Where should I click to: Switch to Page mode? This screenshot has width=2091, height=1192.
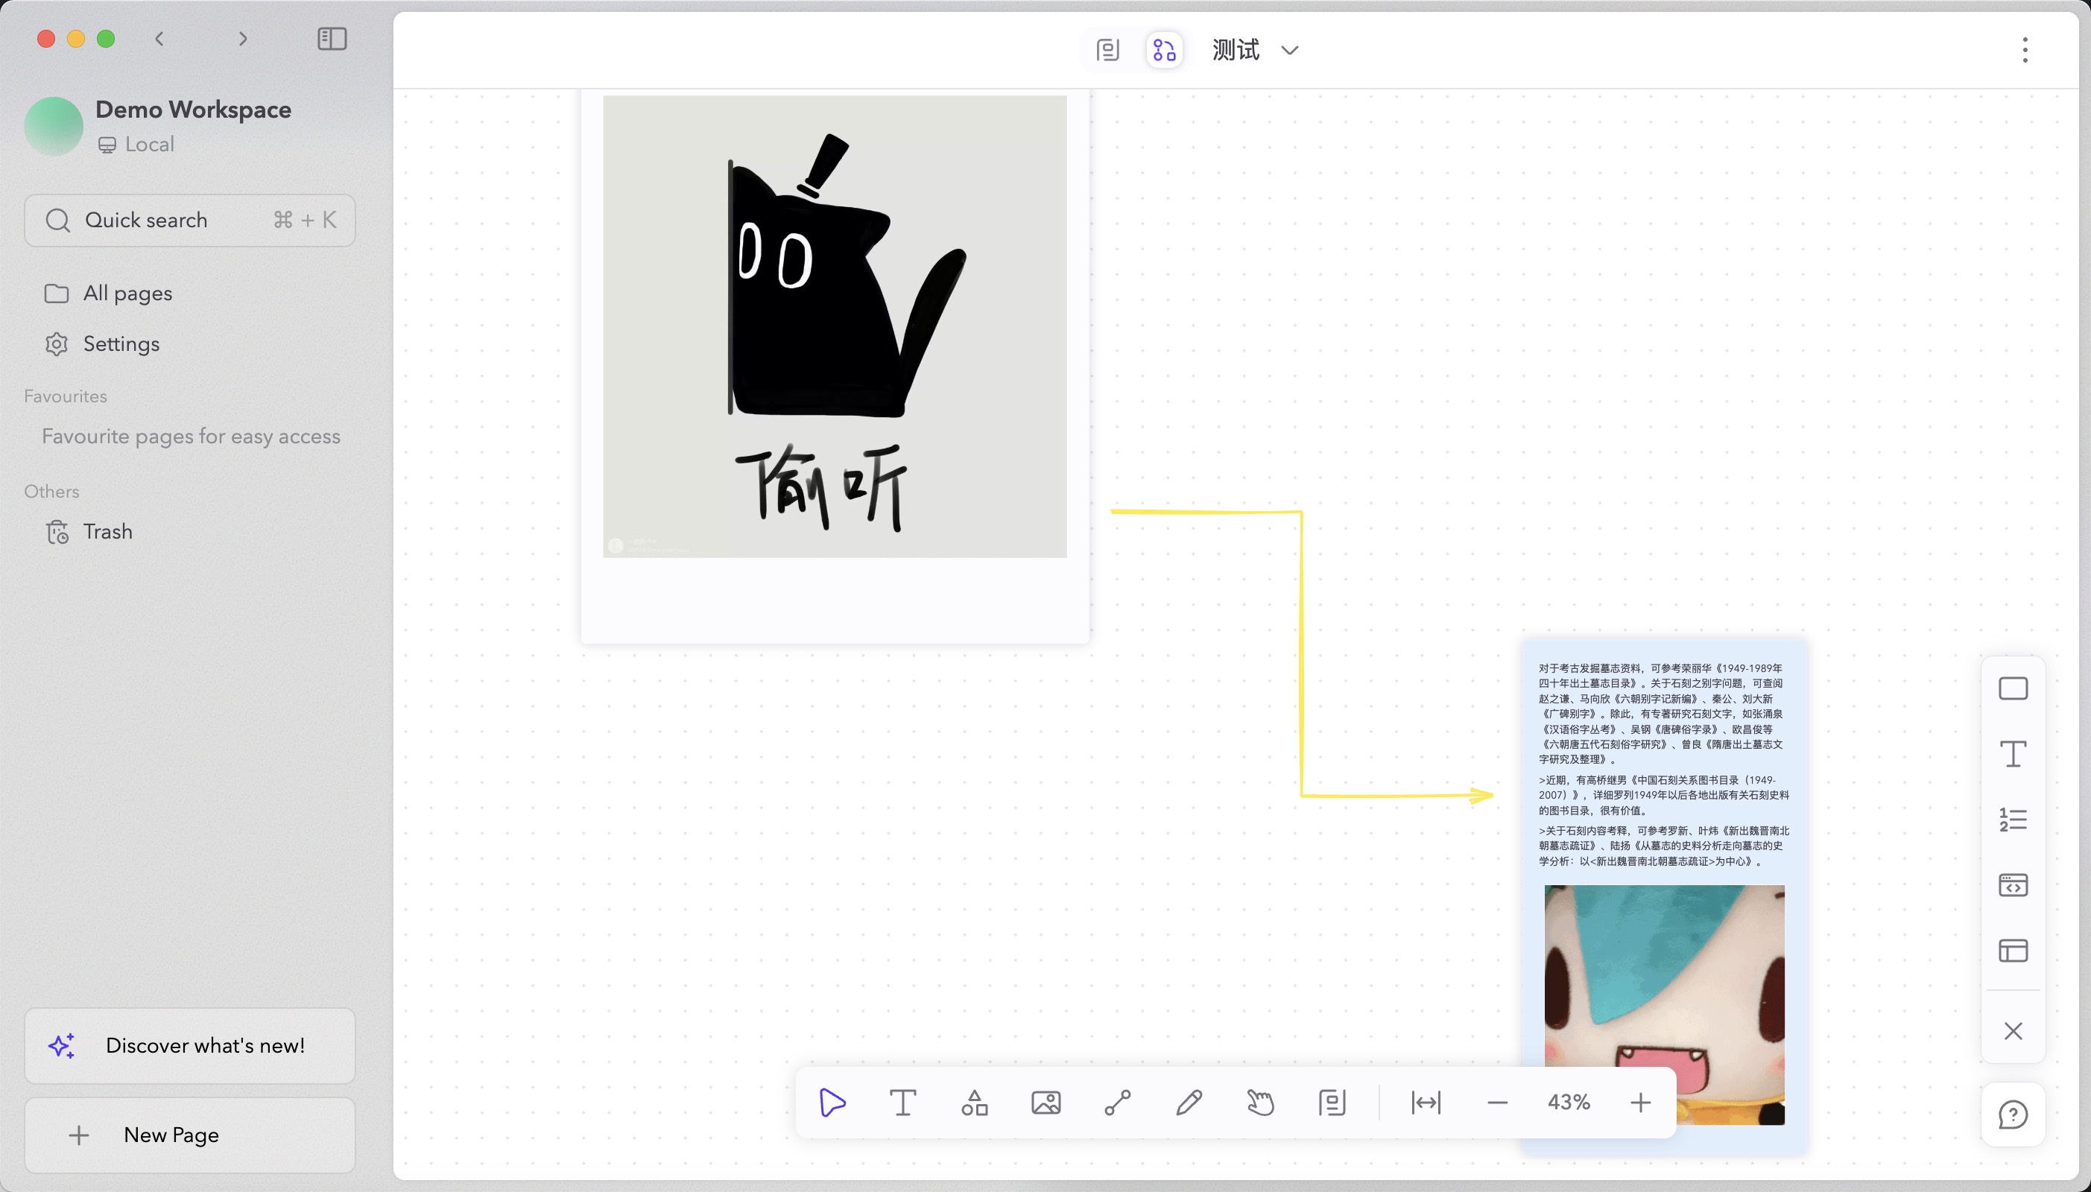(1107, 51)
